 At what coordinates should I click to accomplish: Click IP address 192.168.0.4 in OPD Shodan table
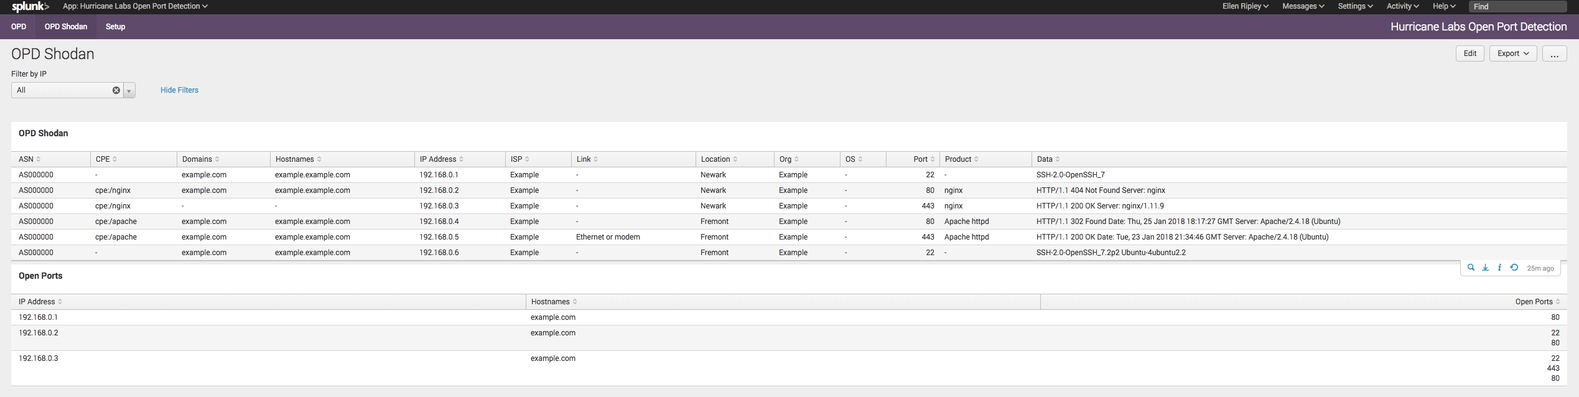point(439,222)
